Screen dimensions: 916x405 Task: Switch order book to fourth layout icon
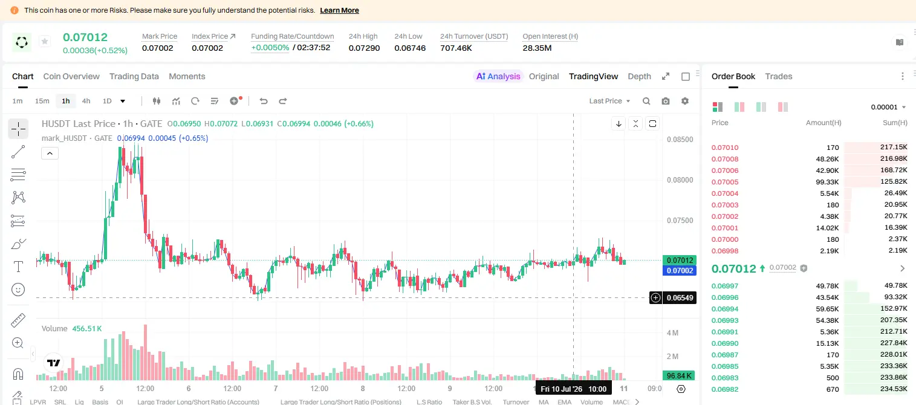click(782, 107)
